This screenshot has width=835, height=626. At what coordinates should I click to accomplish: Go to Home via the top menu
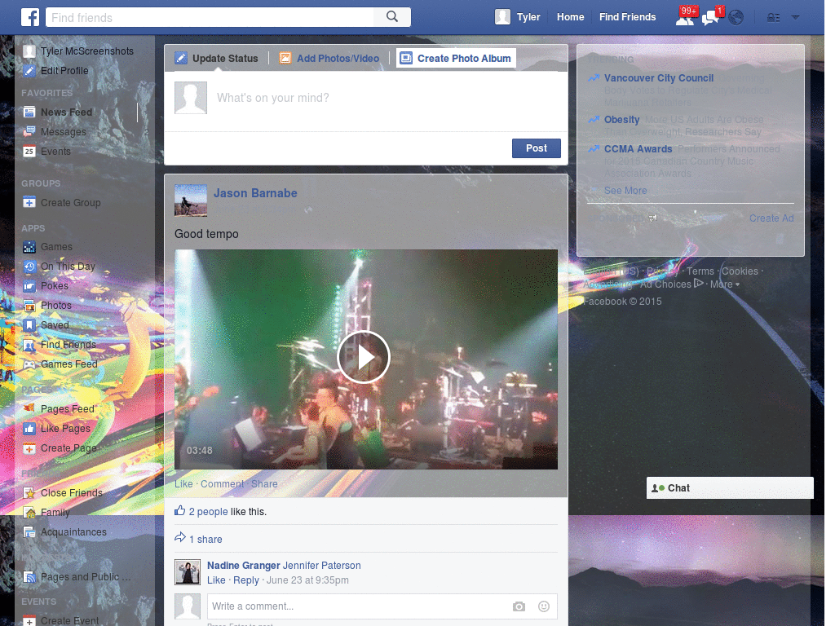pos(570,16)
